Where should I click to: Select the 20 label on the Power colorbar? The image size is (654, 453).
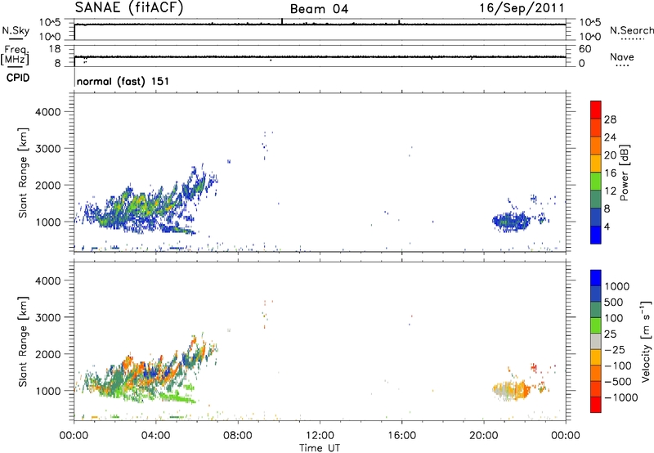(610, 155)
